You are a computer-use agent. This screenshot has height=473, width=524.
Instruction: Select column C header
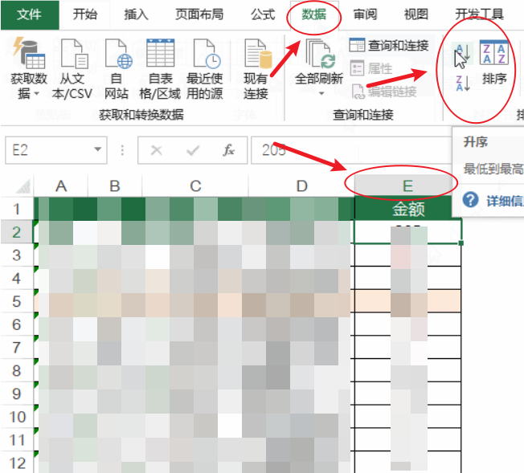tap(195, 186)
